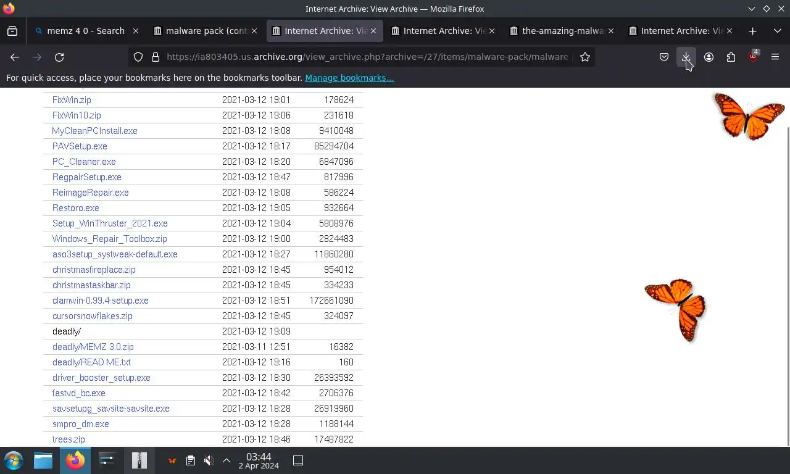The image size is (790, 474).
Task: Focus the URL address bar
Action: (x=367, y=57)
